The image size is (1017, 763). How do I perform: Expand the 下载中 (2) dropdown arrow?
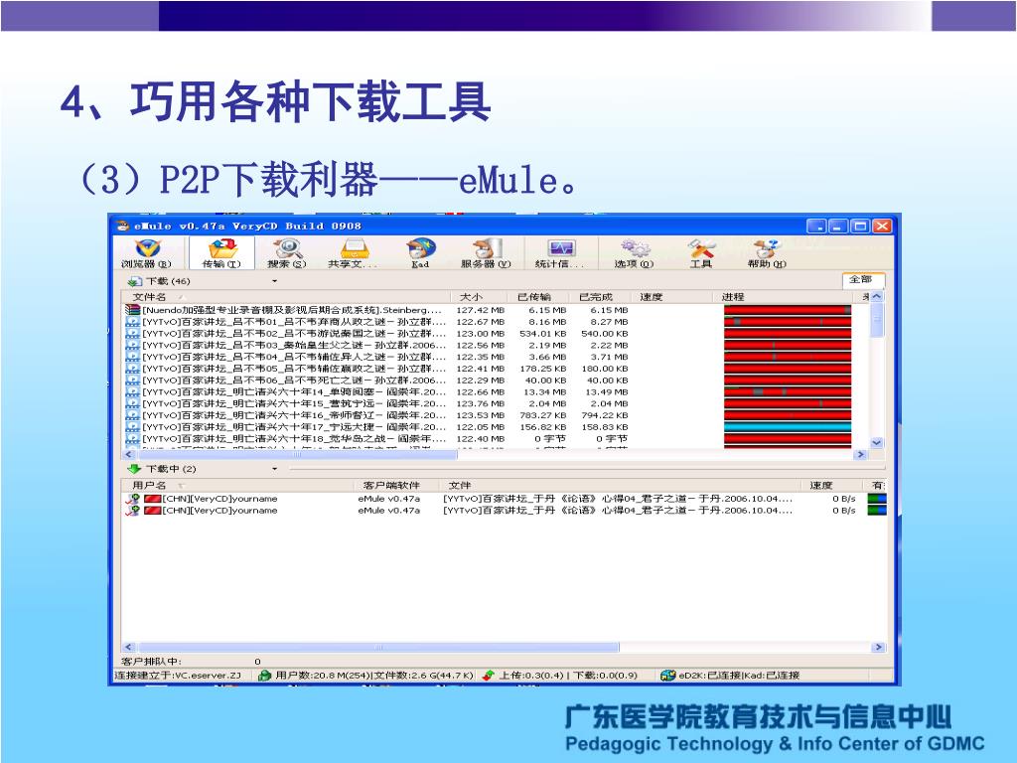point(274,469)
